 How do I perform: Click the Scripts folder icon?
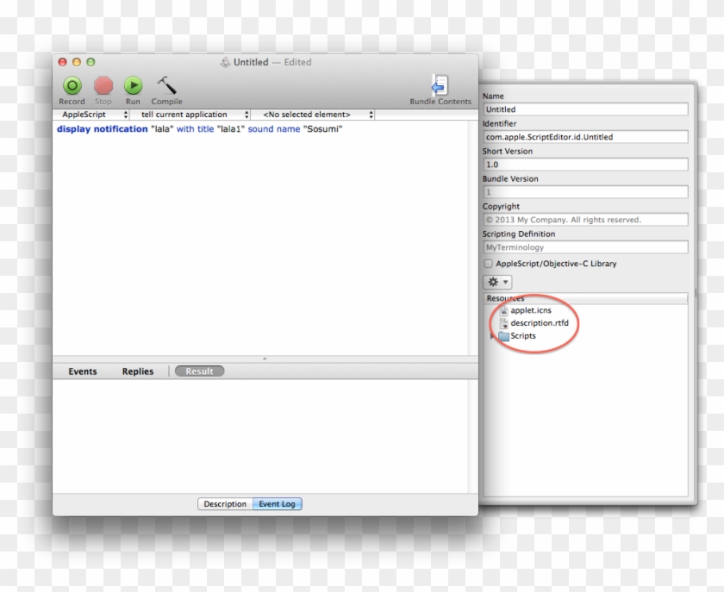(503, 336)
